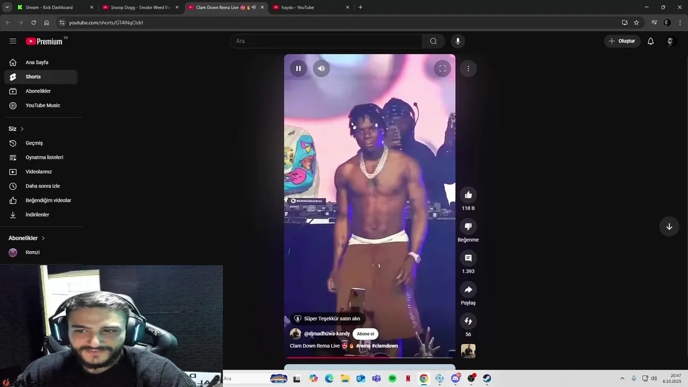688x387 pixels.
Task: Open Spotify from the taskbar
Action: pos(392,378)
